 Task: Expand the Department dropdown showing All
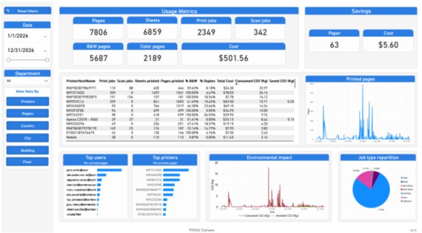click(x=27, y=81)
